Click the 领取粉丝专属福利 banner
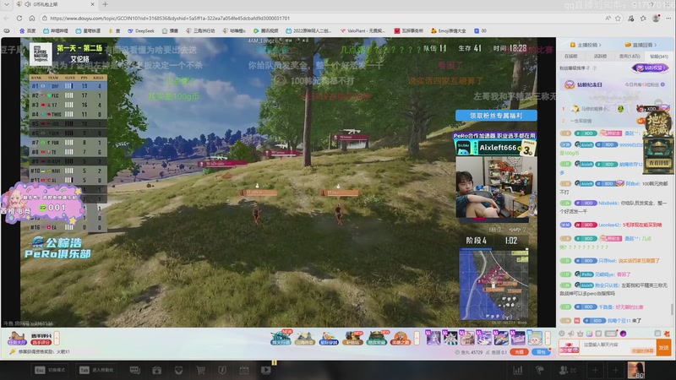 [496, 116]
